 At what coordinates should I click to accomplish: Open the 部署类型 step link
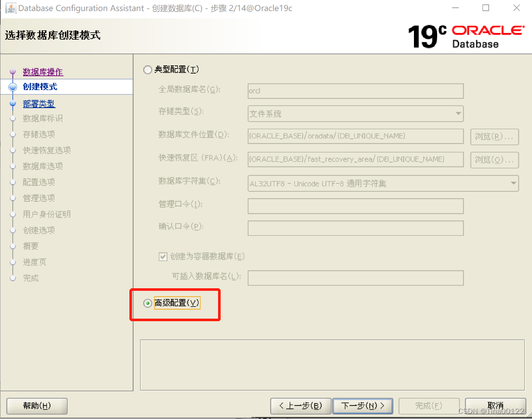pyautogui.click(x=39, y=104)
